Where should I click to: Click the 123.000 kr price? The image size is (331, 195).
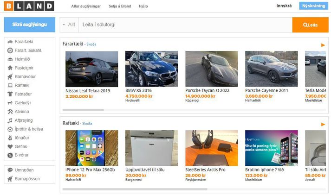point(256,176)
